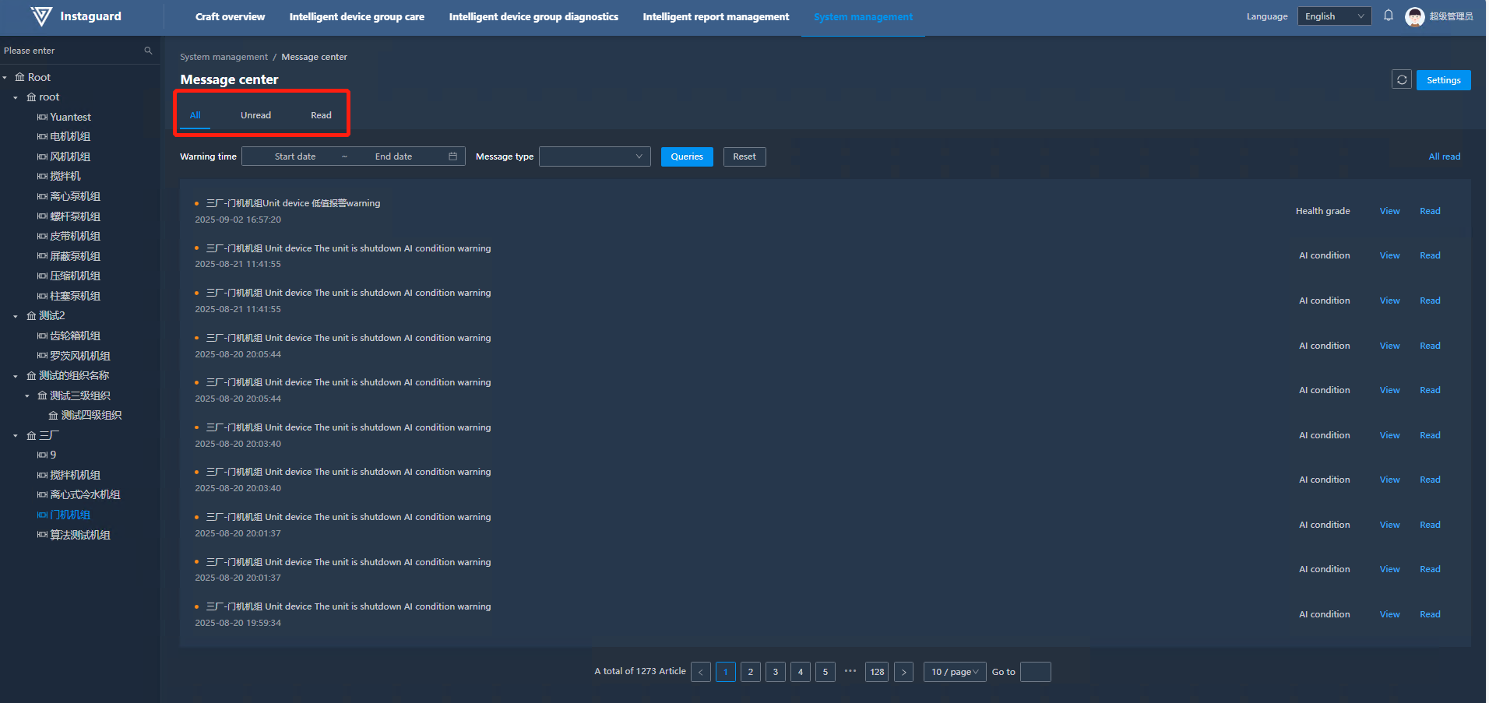Collapse the 测试2 tree node

pyautogui.click(x=16, y=317)
